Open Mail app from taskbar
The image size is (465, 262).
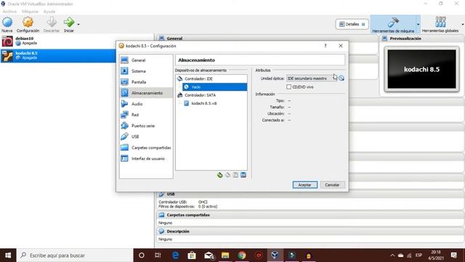[x=209, y=255]
